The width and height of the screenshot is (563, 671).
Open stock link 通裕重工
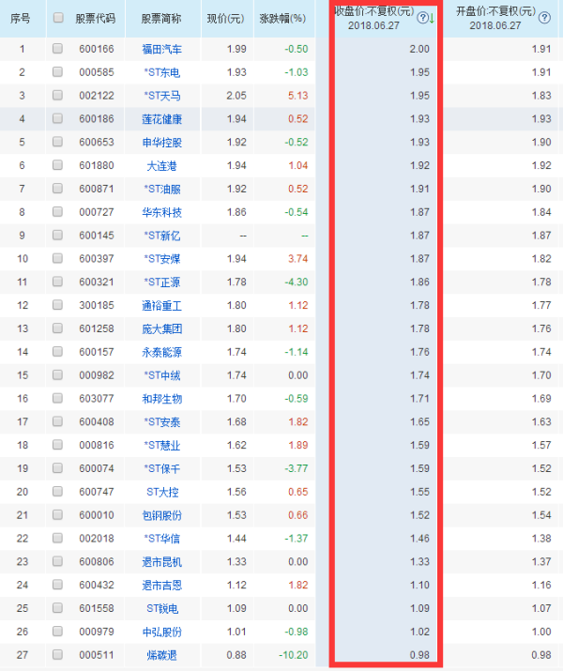(x=161, y=306)
